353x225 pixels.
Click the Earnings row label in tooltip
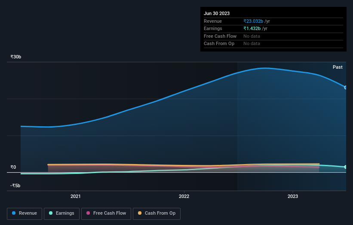(213, 28)
